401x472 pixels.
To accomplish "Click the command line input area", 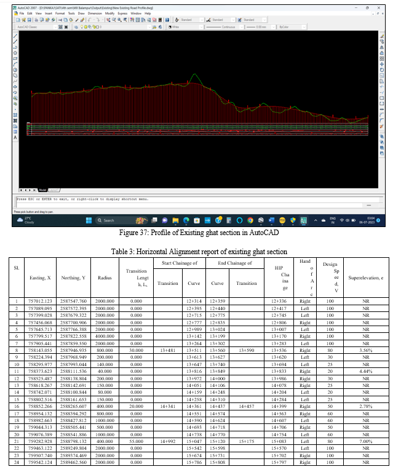I will coord(189,205).
